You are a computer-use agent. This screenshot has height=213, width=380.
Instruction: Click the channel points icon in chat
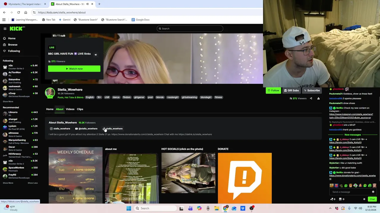(333, 199)
